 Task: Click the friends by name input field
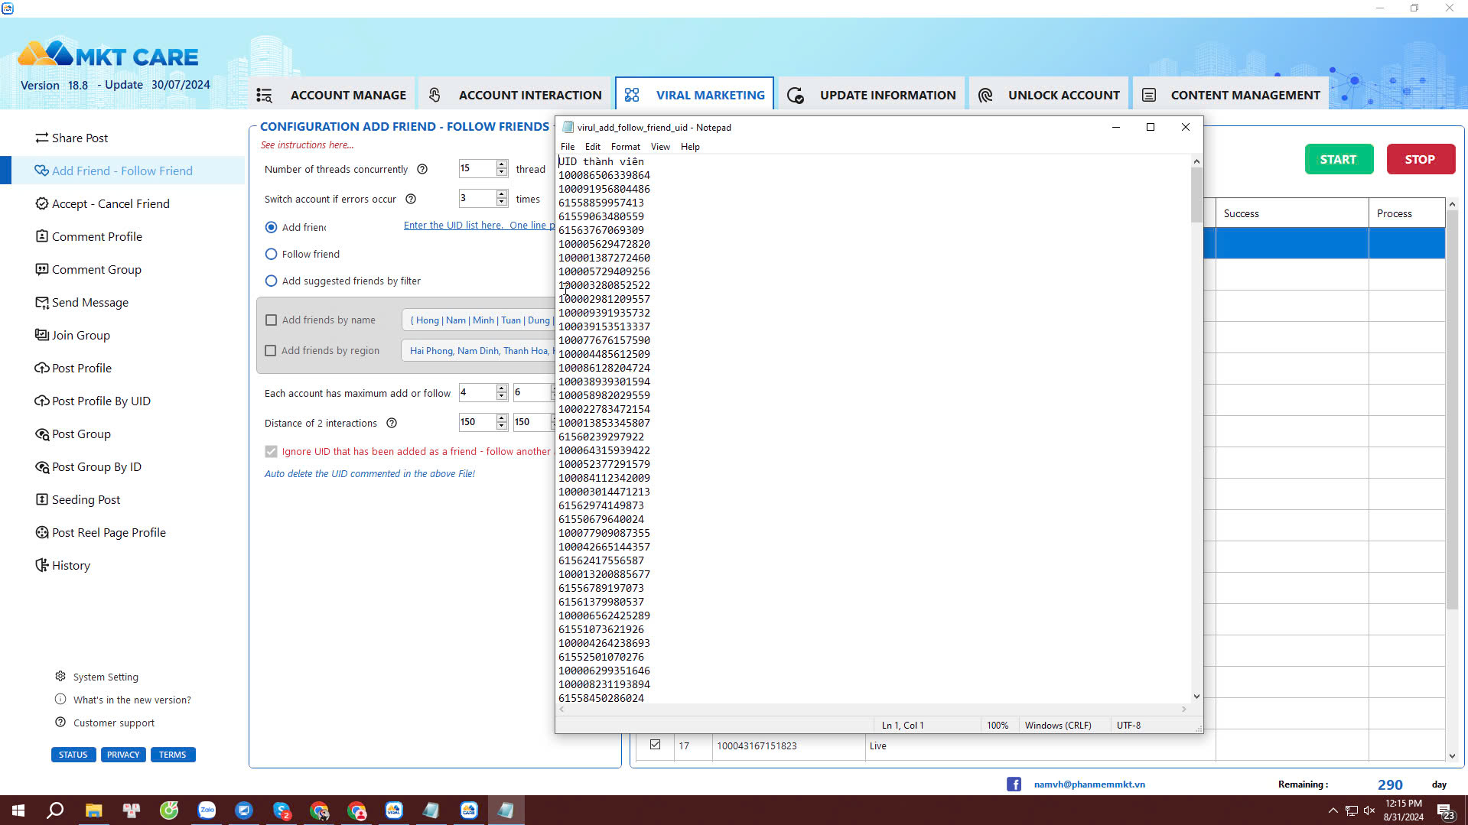tap(479, 320)
